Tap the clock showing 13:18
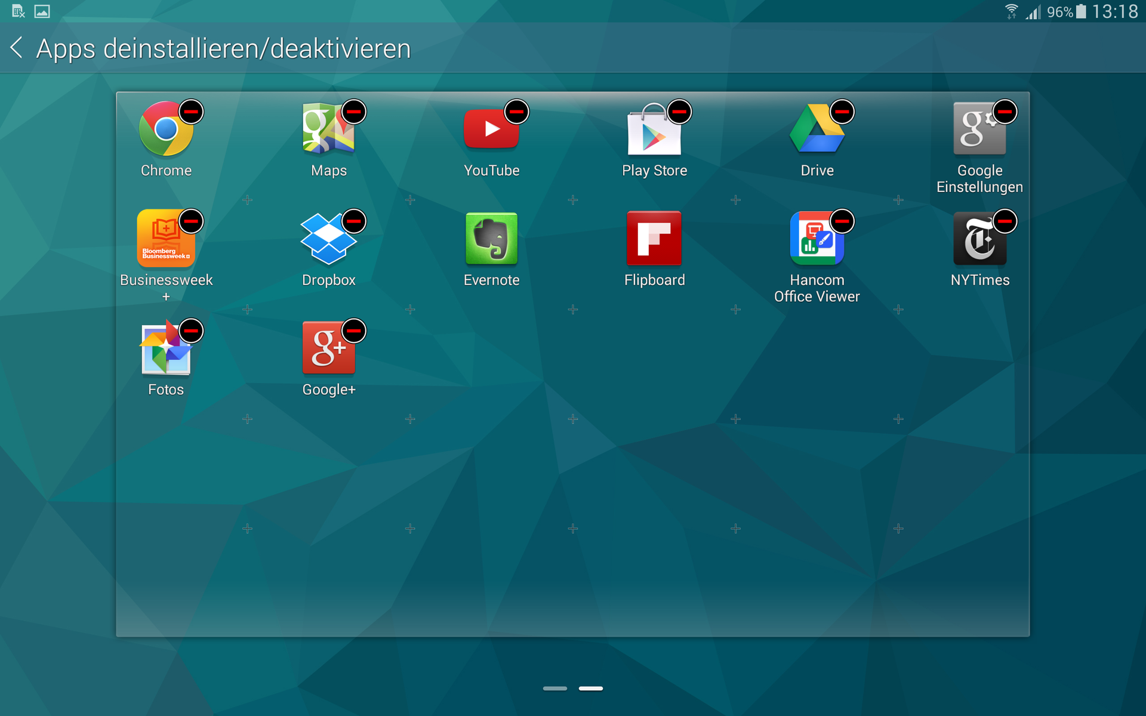 1115,11
